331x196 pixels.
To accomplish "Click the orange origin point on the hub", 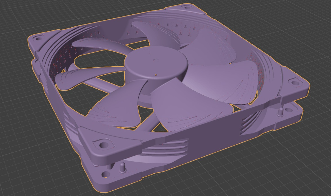I will (156, 75).
